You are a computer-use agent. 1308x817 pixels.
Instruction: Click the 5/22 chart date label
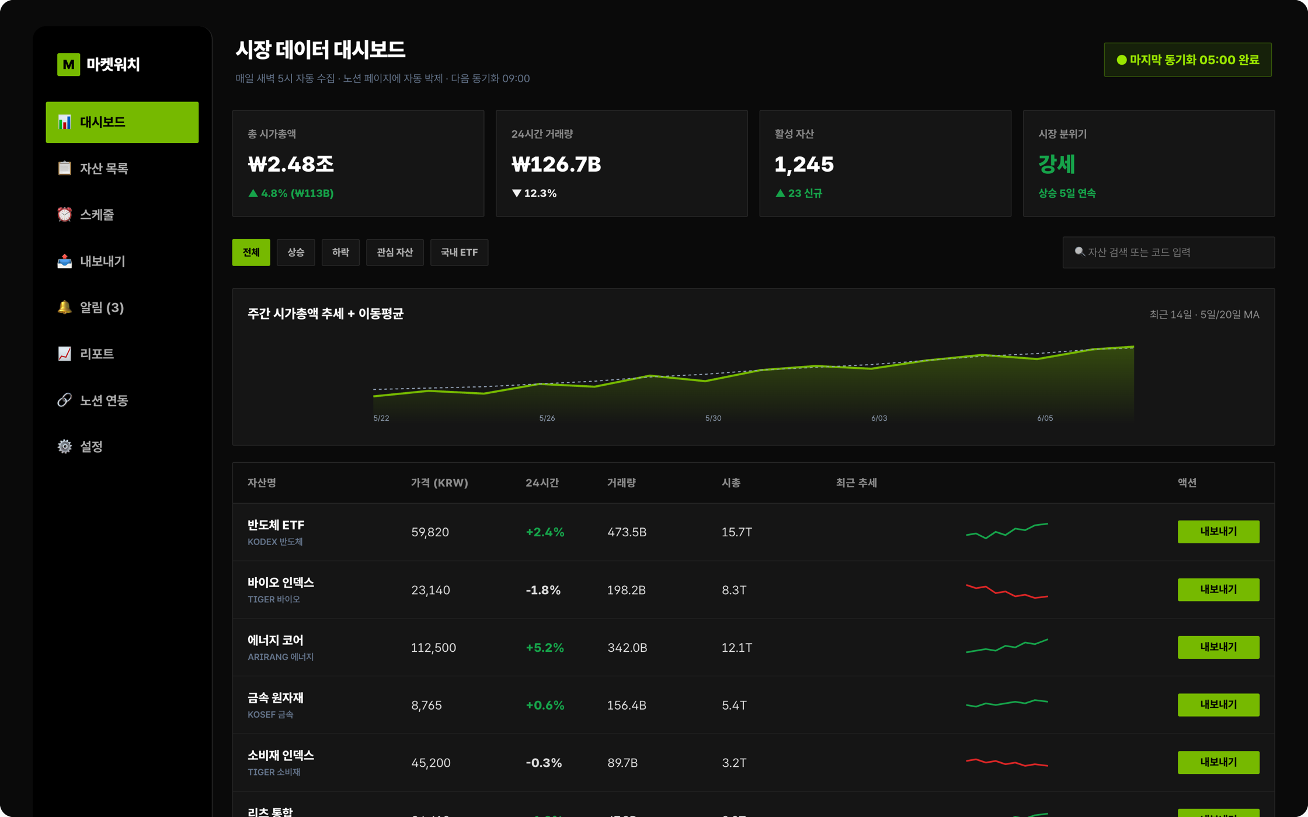coord(381,418)
